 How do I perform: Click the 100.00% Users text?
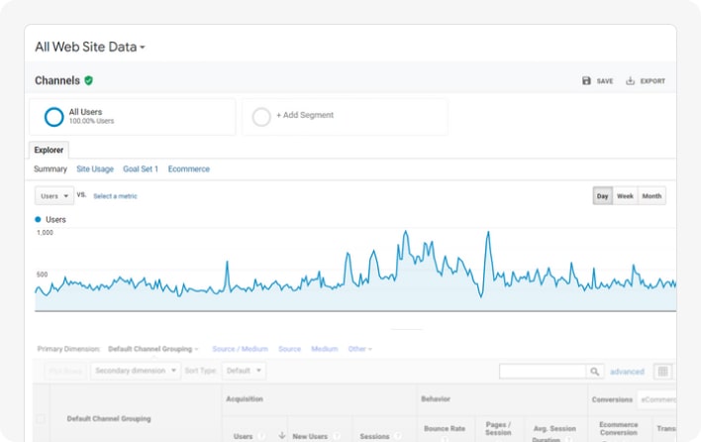pyautogui.click(x=91, y=121)
